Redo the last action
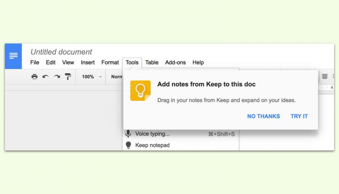Viewport: 339px width, 194px height. click(57, 77)
